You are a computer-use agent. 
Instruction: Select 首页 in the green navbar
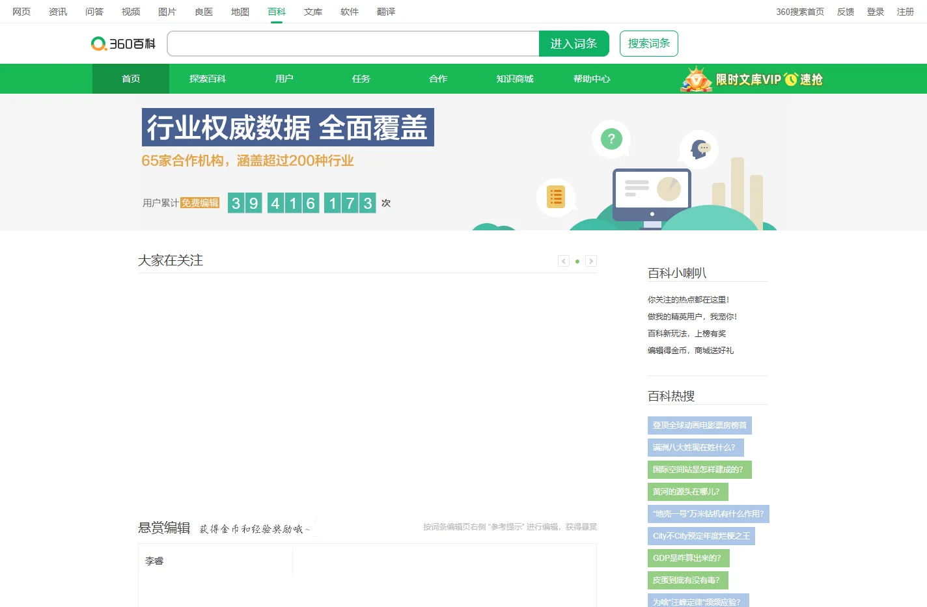tap(131, 79)
